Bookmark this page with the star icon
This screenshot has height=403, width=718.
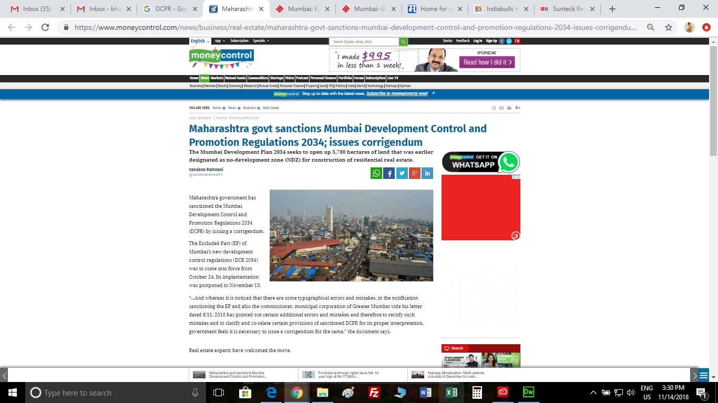tap(668, 27)
